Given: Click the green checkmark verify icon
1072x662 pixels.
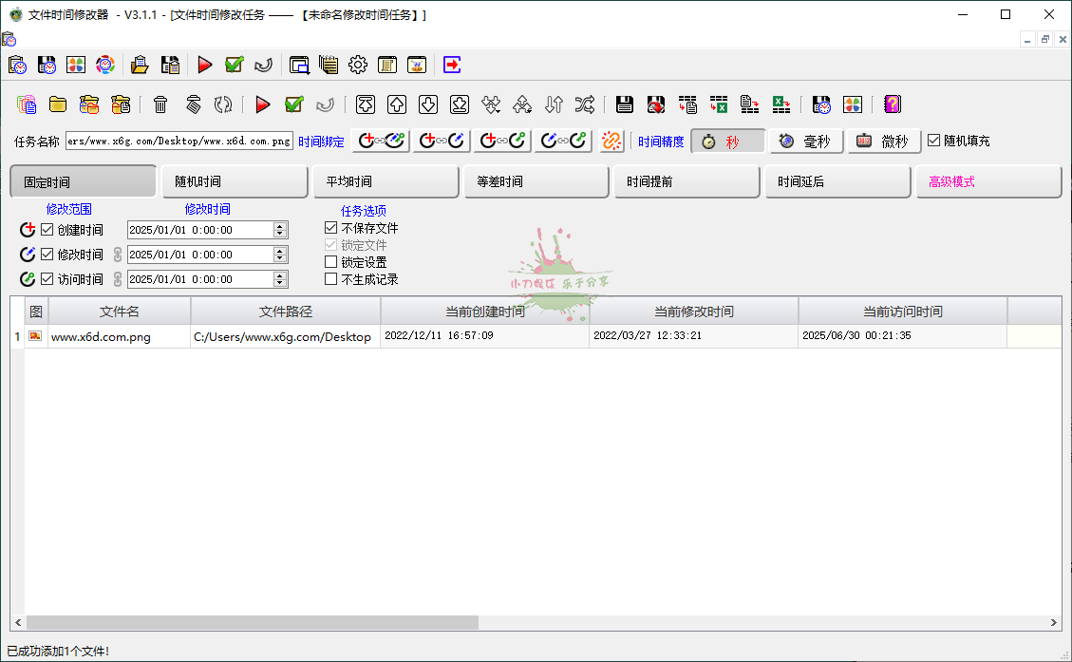Looking at the screenshot, I should [294, 104].
